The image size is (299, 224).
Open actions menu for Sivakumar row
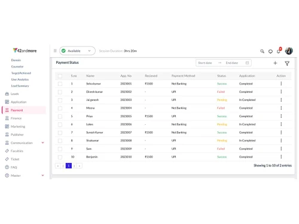(x=281, y=140)
